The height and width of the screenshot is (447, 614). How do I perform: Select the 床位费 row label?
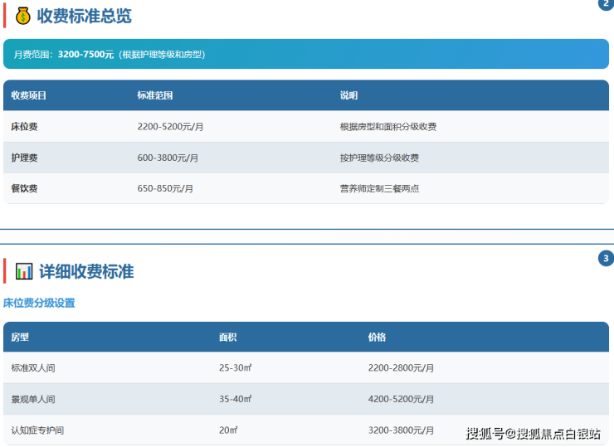coord(24,127)
